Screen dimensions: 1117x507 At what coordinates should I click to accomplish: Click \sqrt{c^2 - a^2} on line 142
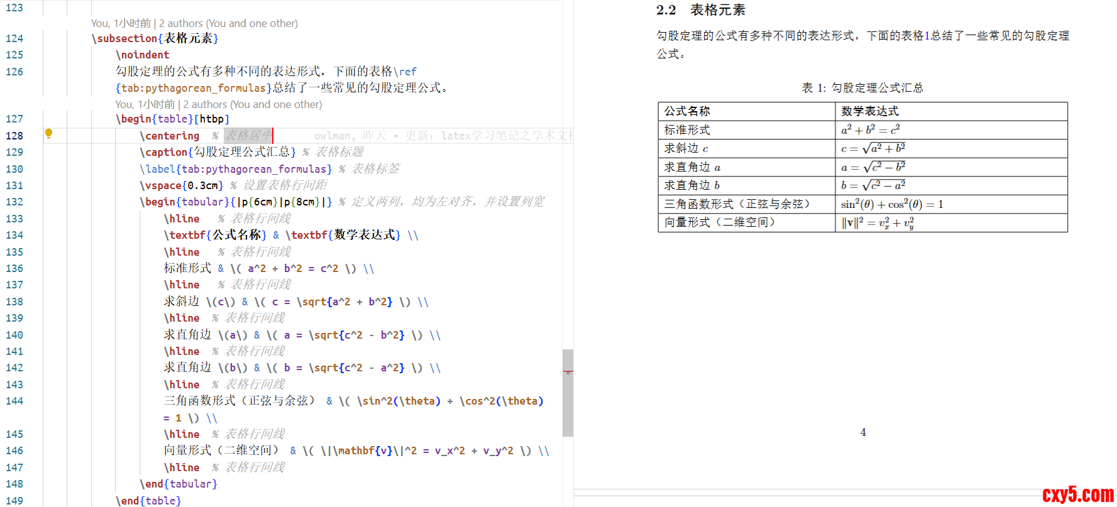(x=356, y=368)
